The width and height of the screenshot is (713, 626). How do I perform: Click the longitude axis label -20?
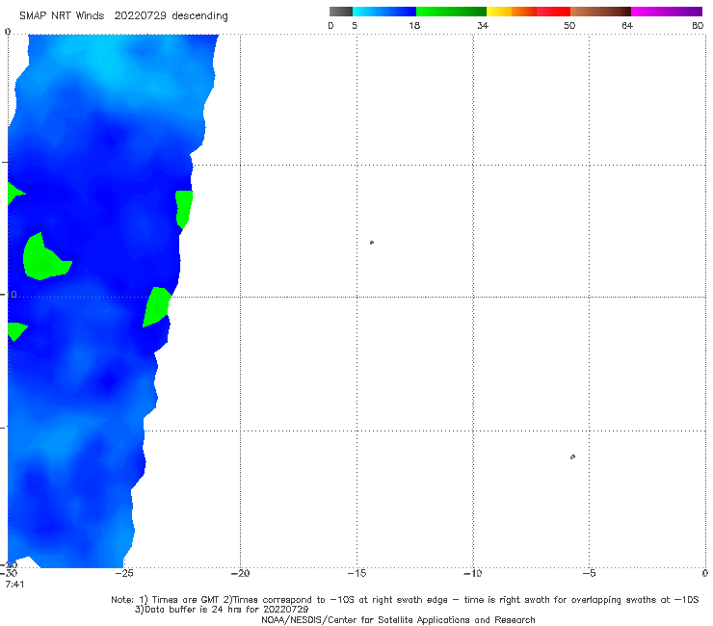click(x=240, y=573)
